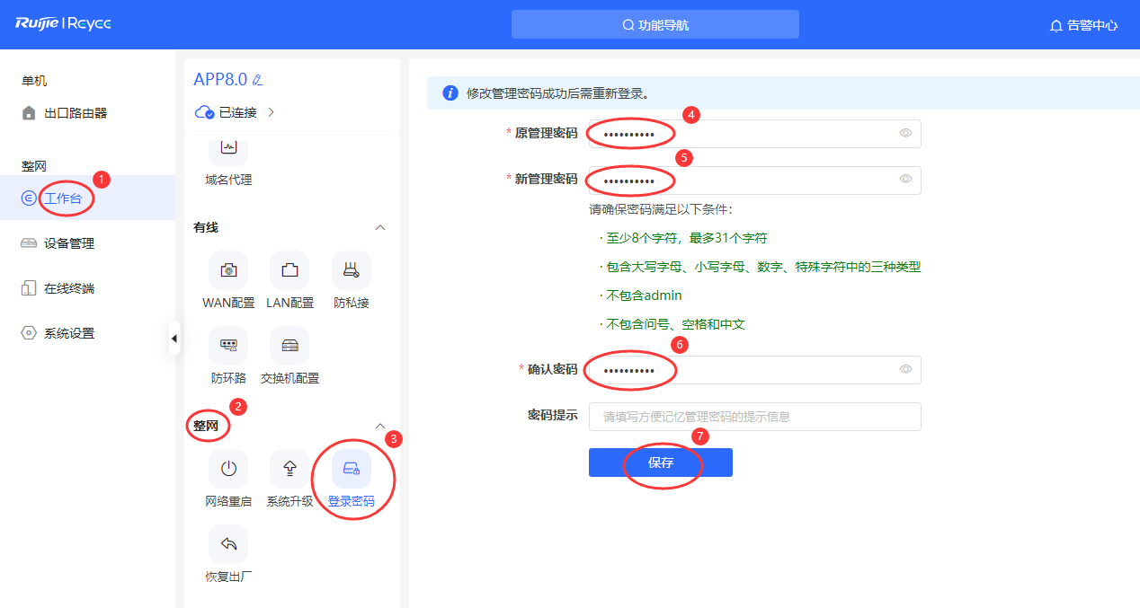
Task: Focus the 确认密码 input field
Action: 755,369
